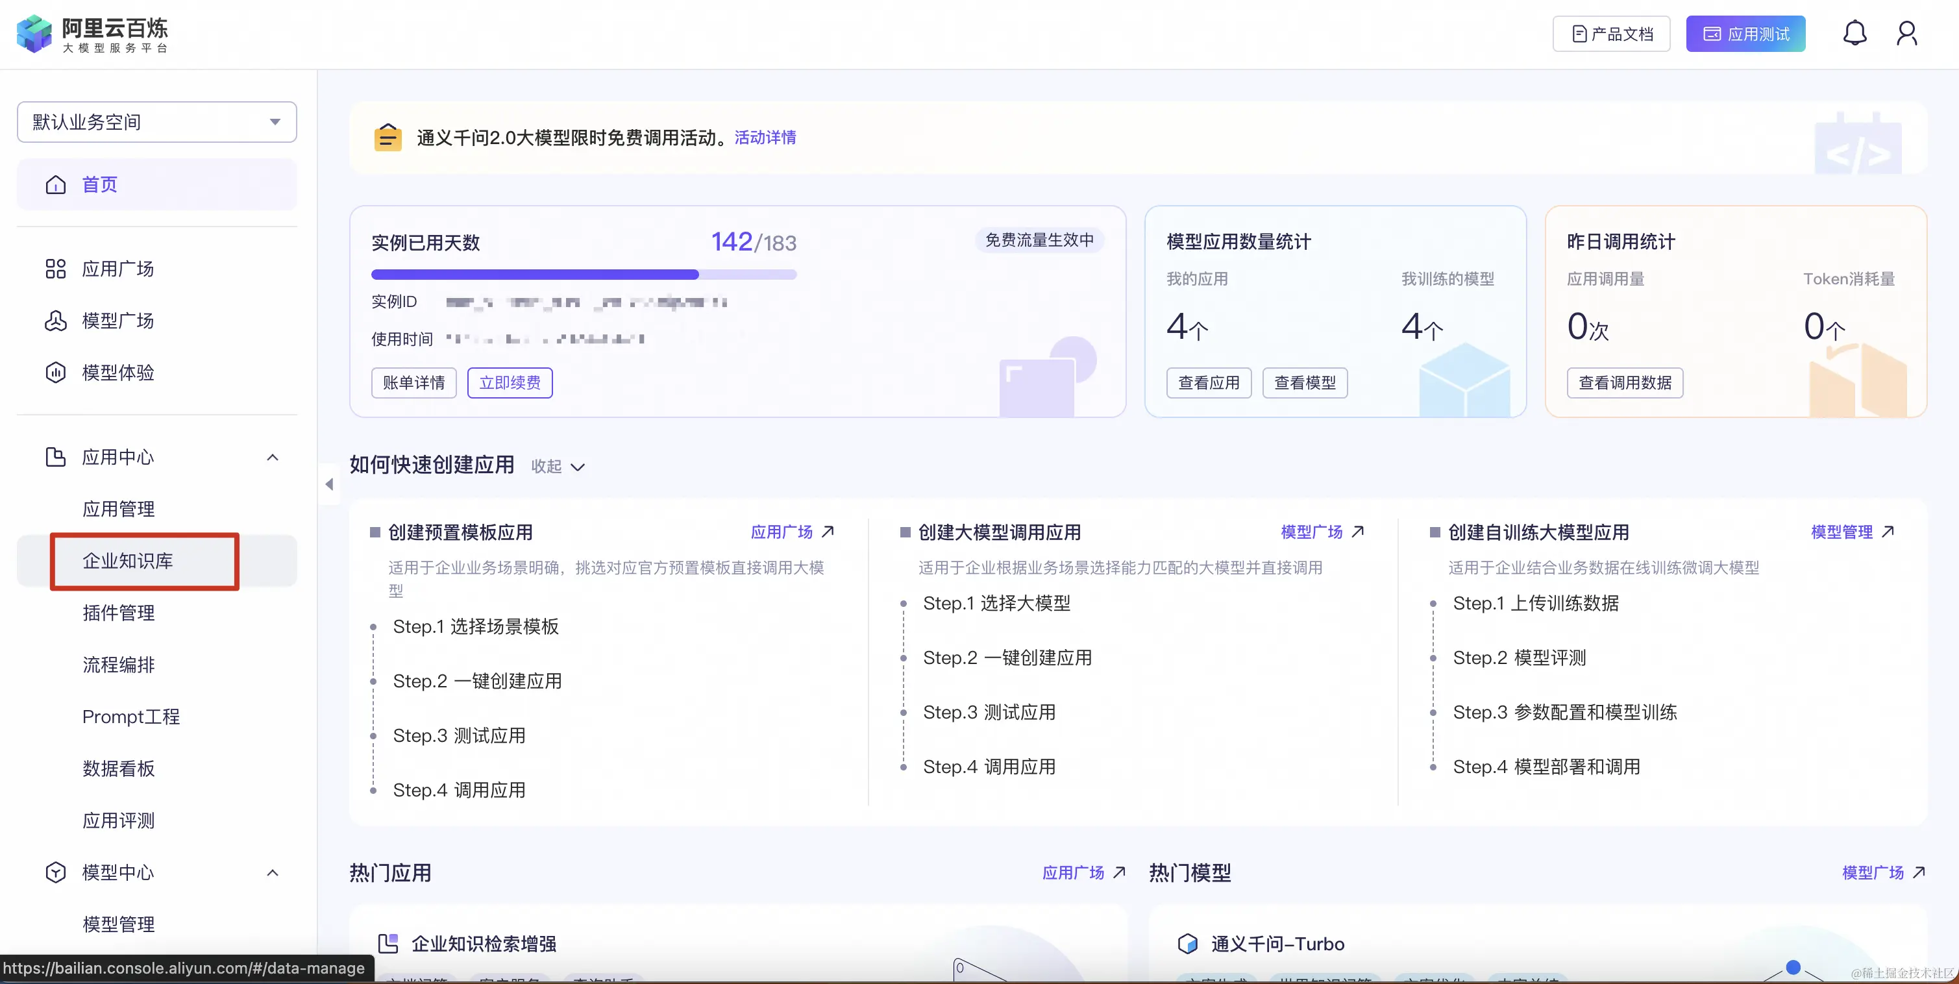This screenshot has height=984, width=1959.
Task: Click the 查看调用数据 button
Action: (1625, 383)
